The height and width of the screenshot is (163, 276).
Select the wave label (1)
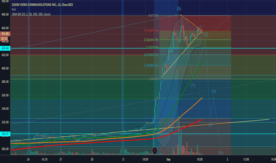pyautogui.click(x=193, y=85)
